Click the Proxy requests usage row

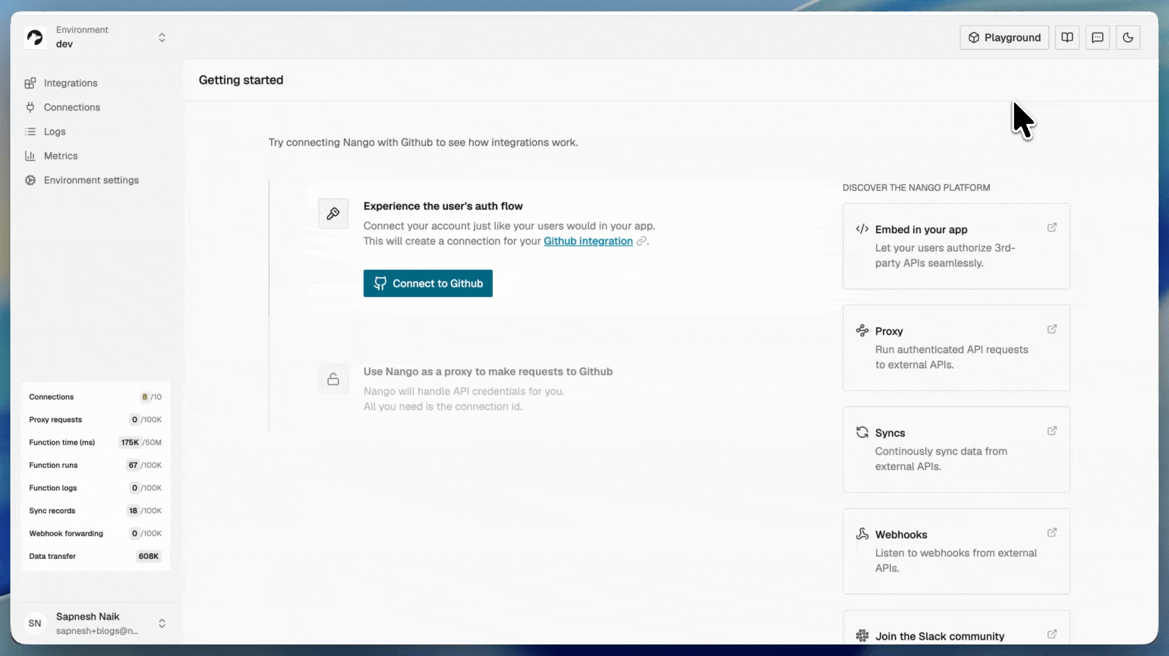(95, 420)
